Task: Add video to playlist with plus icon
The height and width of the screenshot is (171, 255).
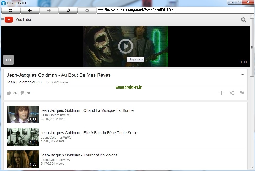Action: click(222, 93)
